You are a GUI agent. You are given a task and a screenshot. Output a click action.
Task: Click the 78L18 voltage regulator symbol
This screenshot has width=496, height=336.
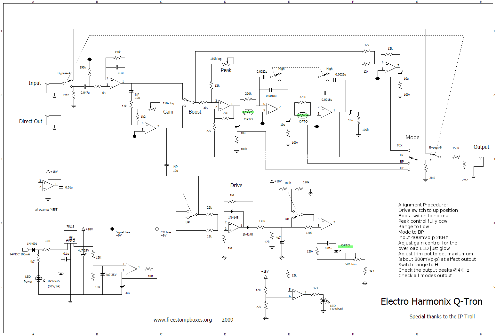click(x=70, y=237)
